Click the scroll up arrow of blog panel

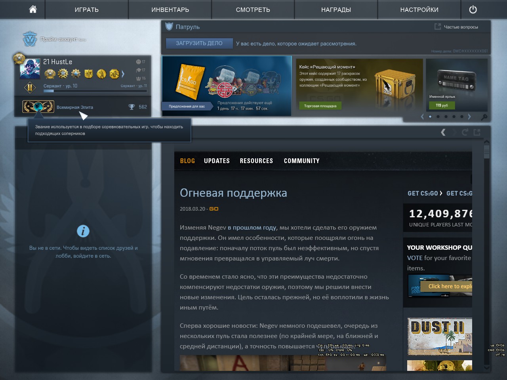[x=487, y=142]
